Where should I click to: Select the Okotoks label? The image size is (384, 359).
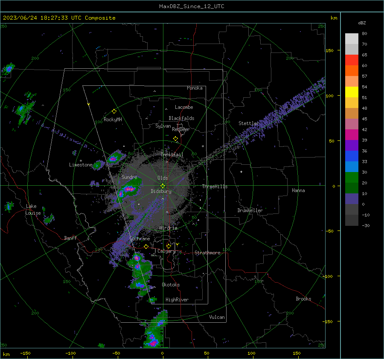pyautogui.click(x=171, y=285)
